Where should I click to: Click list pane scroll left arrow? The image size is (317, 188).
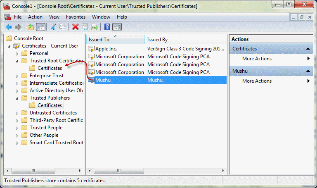90,171
